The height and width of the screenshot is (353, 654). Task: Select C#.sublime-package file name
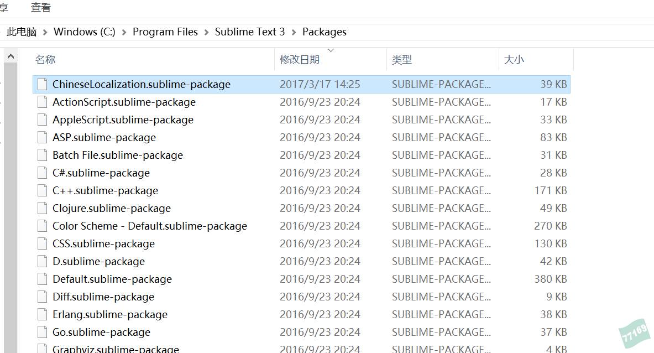(x=101, y=173)
